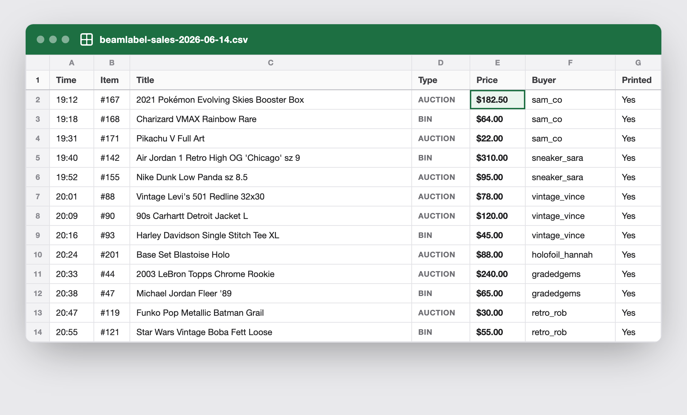Click the Price header cell

[498, 80]
